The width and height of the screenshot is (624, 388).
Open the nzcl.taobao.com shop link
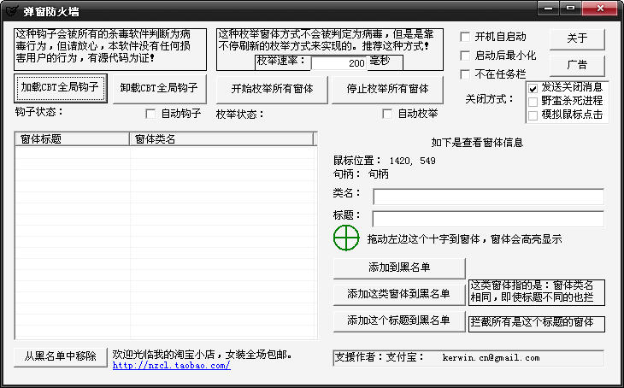(x=172, y=366)
